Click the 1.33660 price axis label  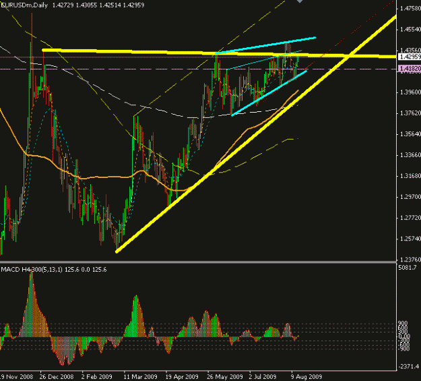pos(410,155)
